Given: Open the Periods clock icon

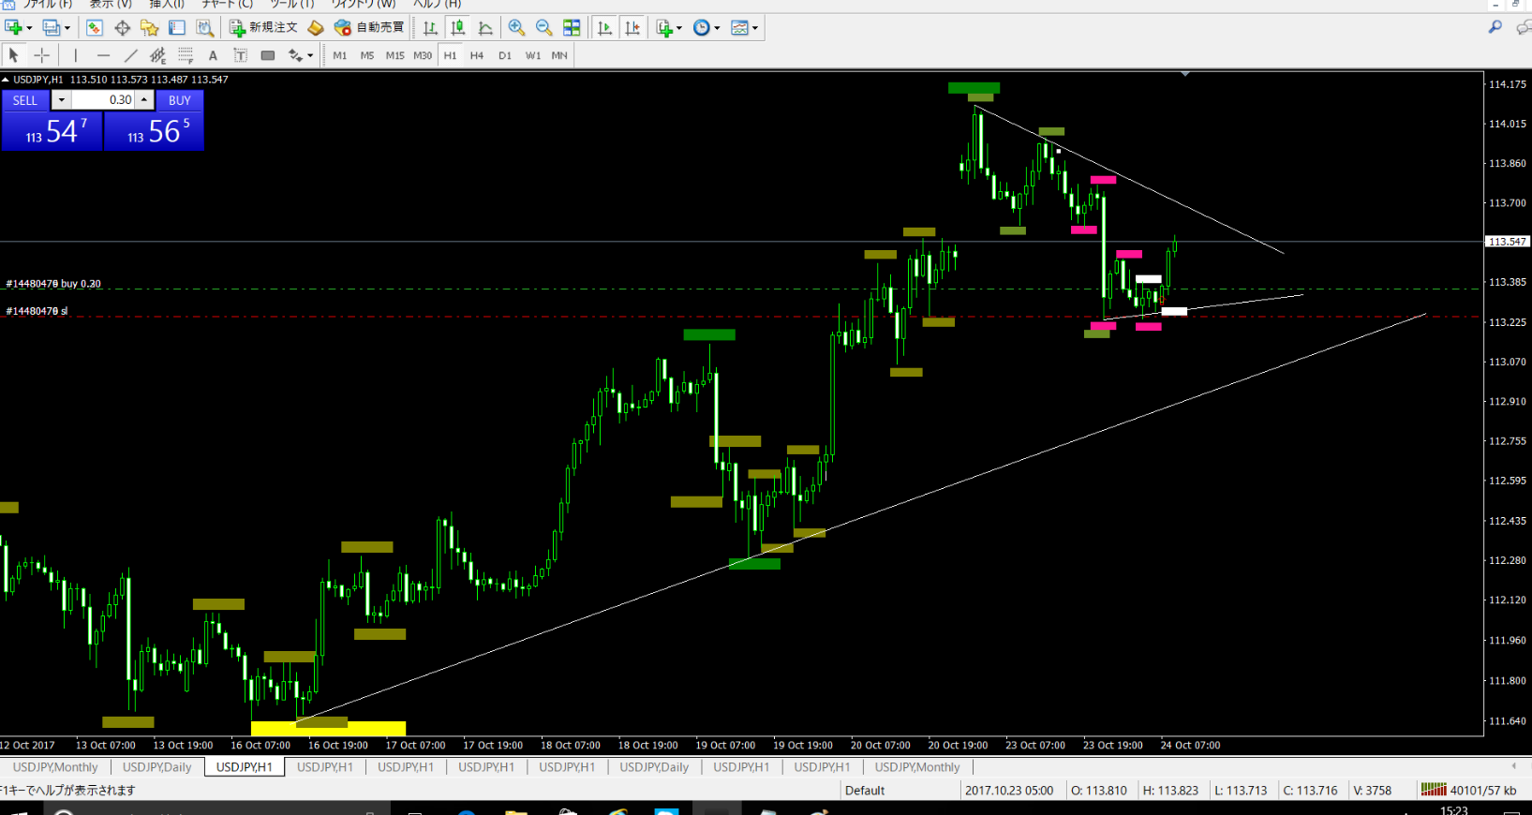Looking at the screenshot, I should (701, 28).
